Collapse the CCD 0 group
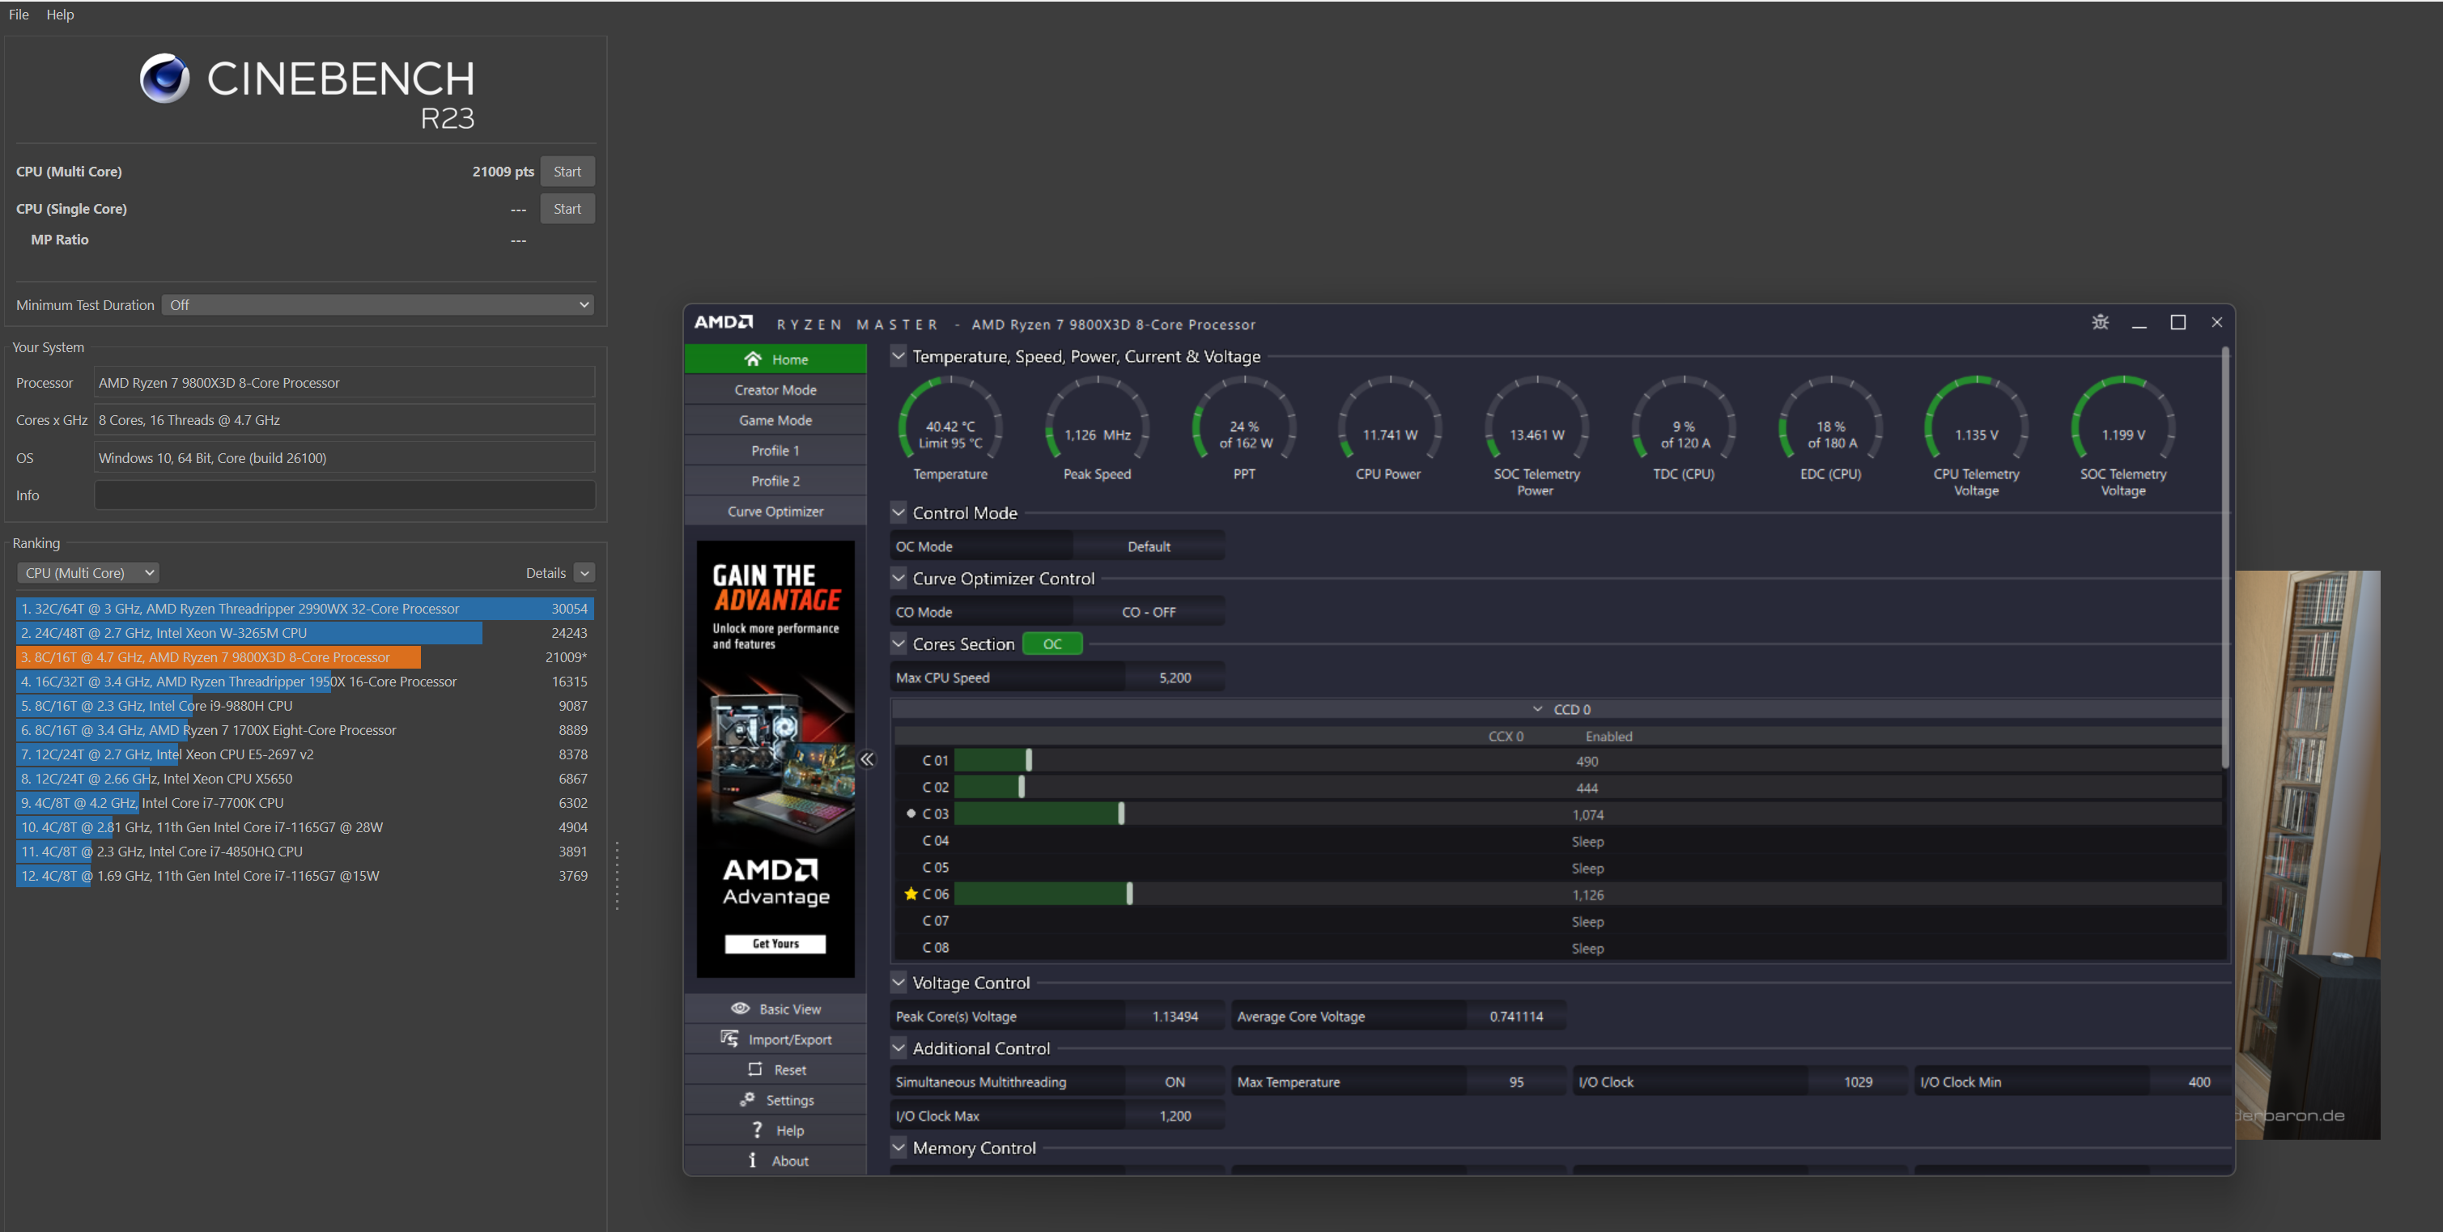Viewport: 2443px width, 1232px height. [x=1537, y=709]
